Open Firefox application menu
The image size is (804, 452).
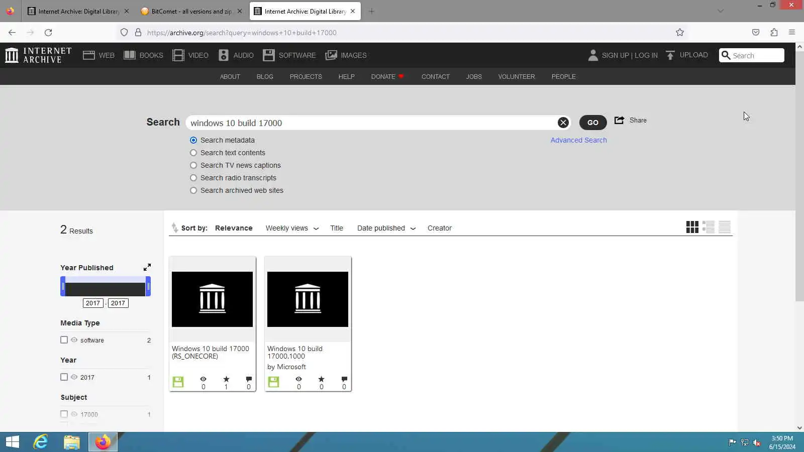(x=792, y=33)
